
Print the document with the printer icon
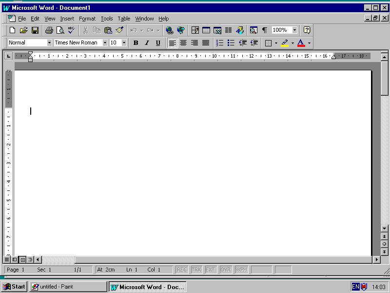point(49,30)
